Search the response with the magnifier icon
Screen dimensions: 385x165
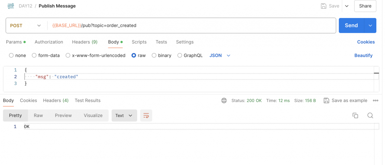pyautogui.click(x=370, y=115)
